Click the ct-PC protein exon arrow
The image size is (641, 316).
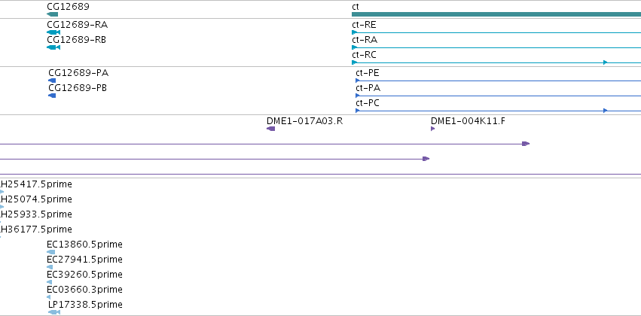coord(606,111)
